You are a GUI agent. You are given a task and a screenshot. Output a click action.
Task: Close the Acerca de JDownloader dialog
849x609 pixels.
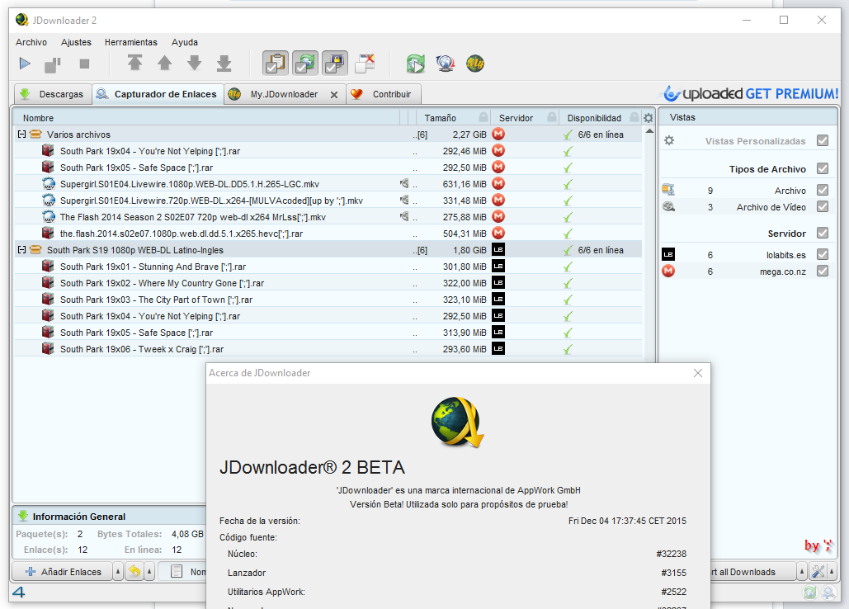click(x=698, y=373)
